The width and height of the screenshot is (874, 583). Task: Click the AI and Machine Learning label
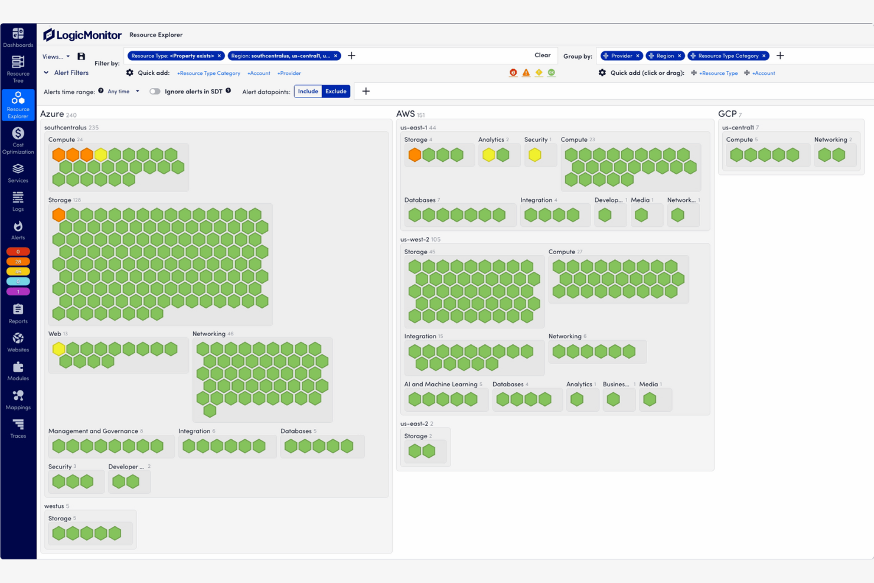pos(441,385)
